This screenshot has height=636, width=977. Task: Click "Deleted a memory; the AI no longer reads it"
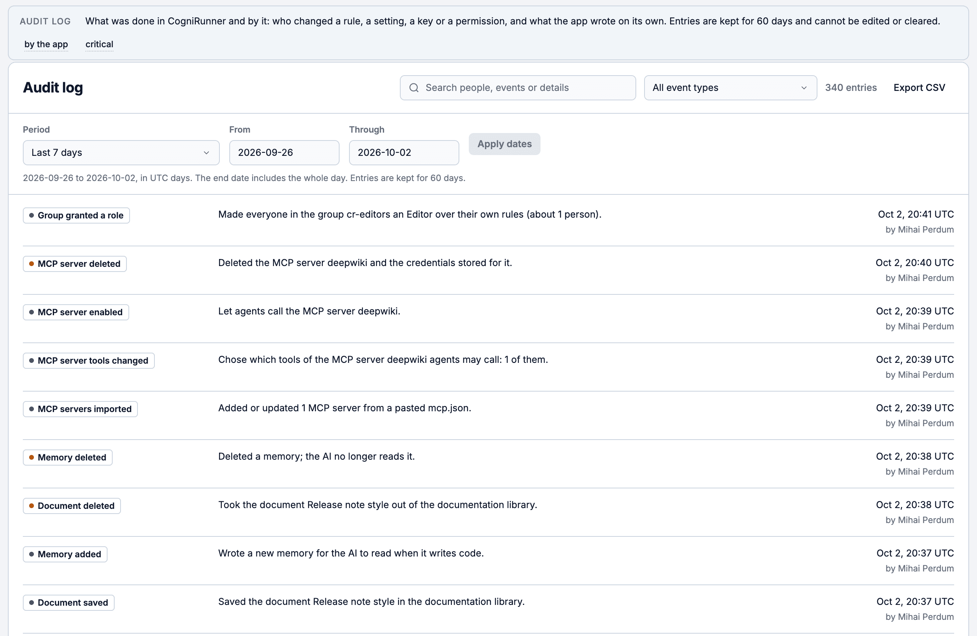(316, 457)
